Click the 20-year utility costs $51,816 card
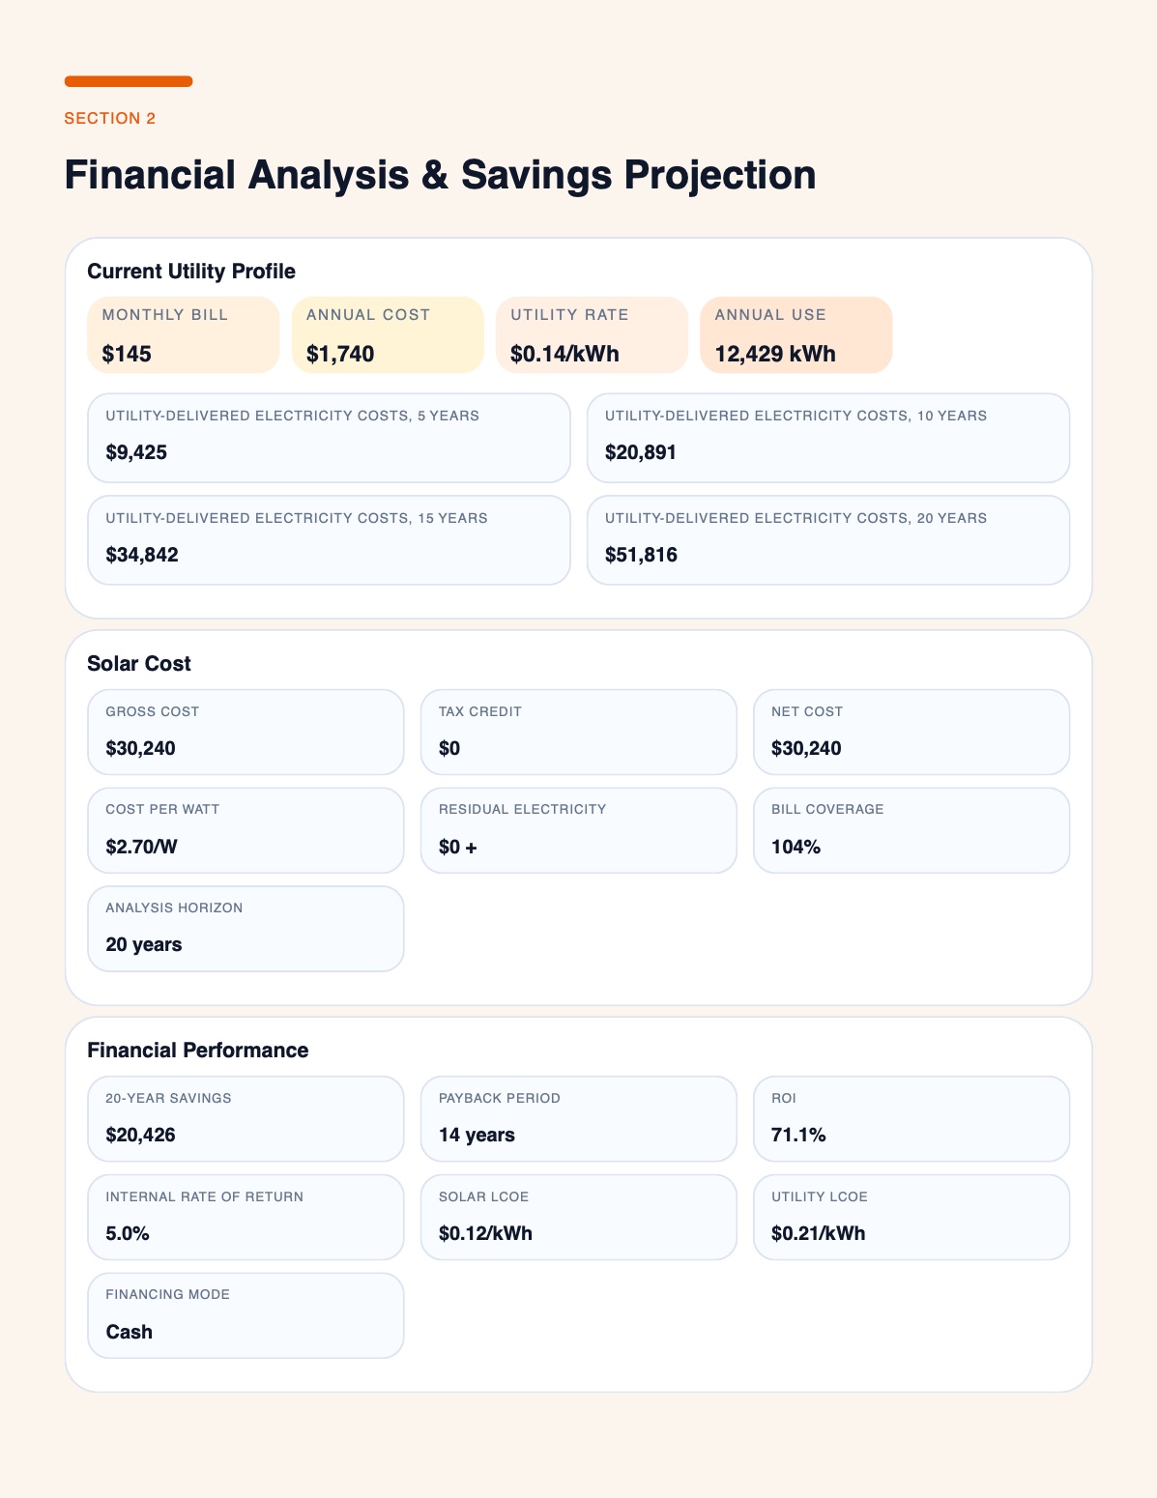Image resolution: width=1157 pixels, height=1498 pixels. point(828,540)
